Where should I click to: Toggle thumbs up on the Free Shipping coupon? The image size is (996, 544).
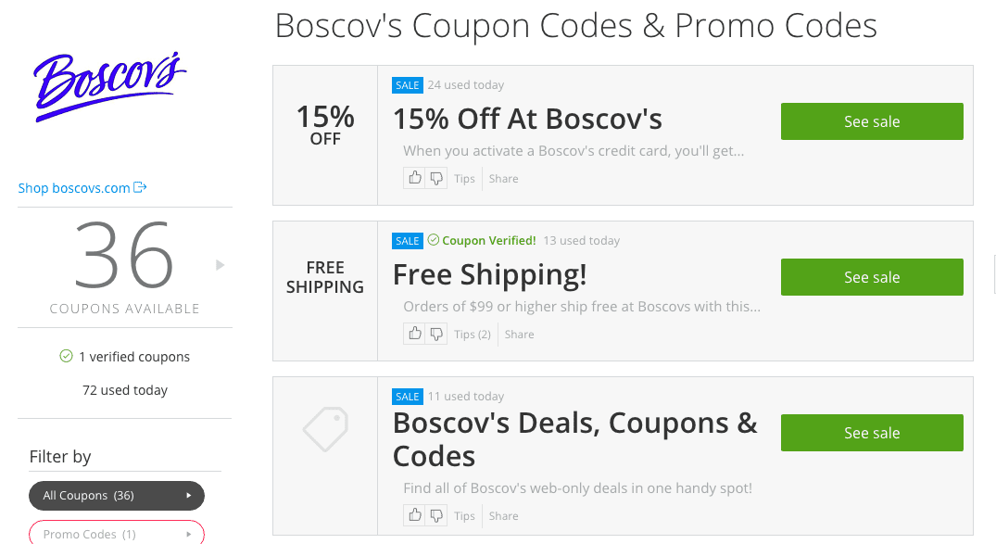point(414,333)
